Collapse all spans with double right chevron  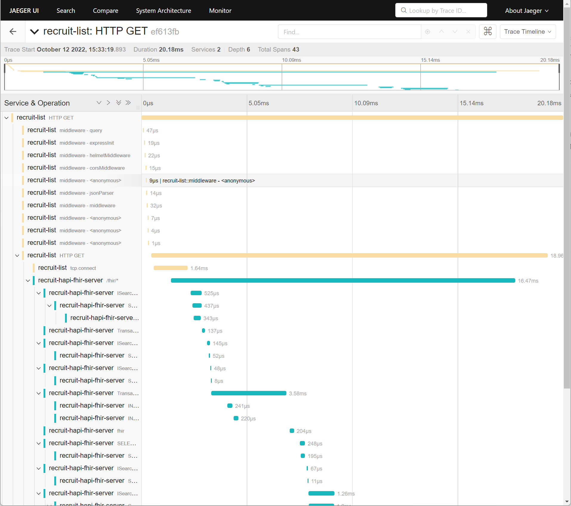click(x=128, y=103)
